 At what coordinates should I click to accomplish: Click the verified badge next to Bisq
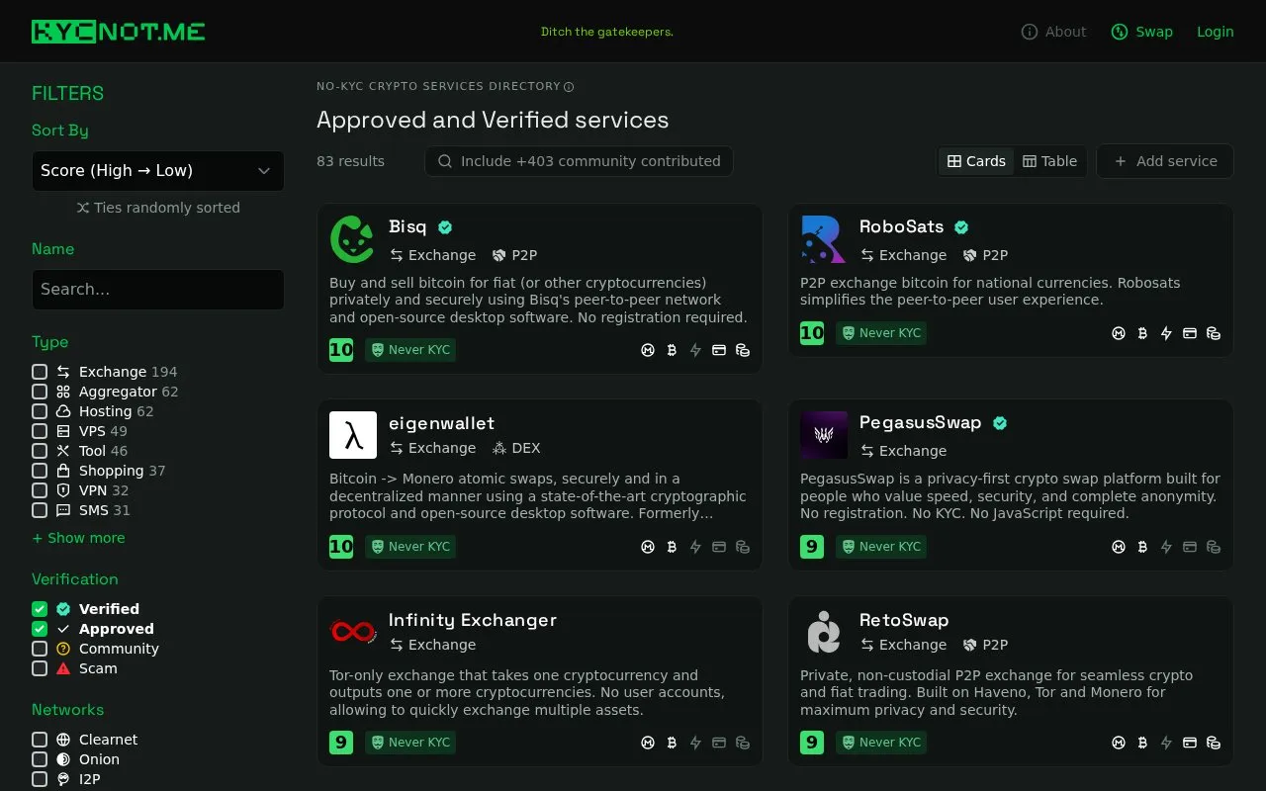445,227
